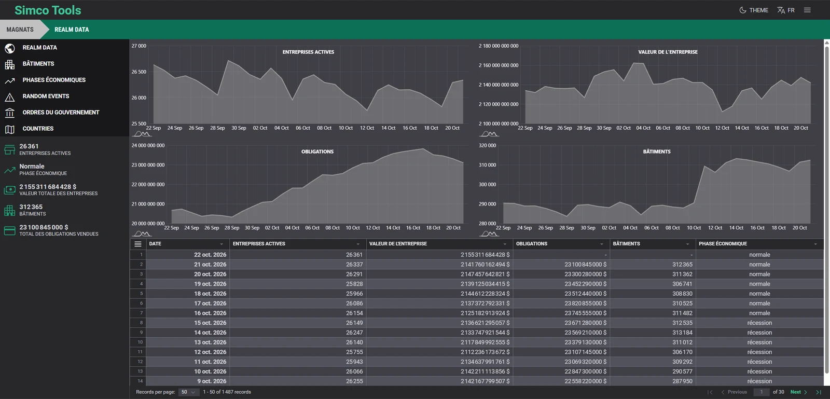Open the Phase Économique column dropdown arrow

coord(815,244)
